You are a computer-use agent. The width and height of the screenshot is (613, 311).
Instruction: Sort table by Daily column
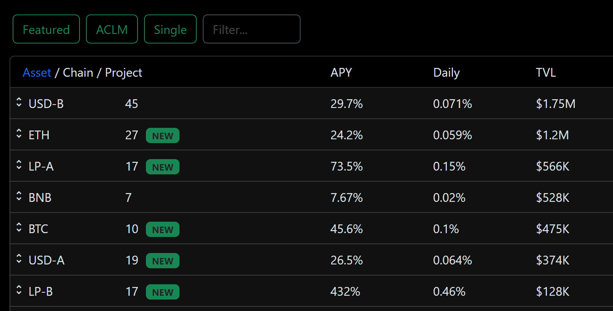446,73
